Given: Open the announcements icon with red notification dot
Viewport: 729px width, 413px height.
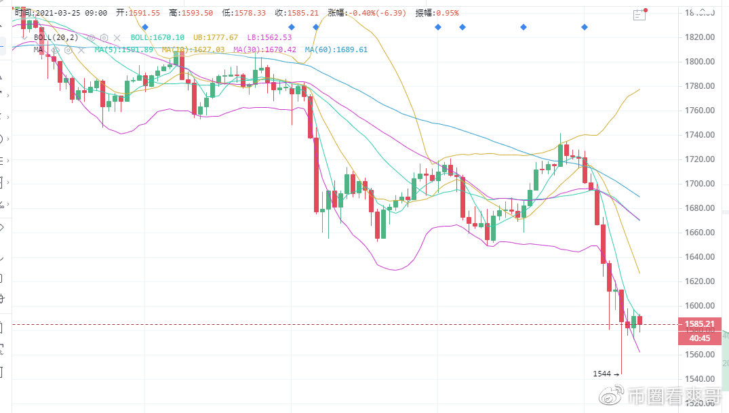Looking at the screenshot, I should (639, 14).
